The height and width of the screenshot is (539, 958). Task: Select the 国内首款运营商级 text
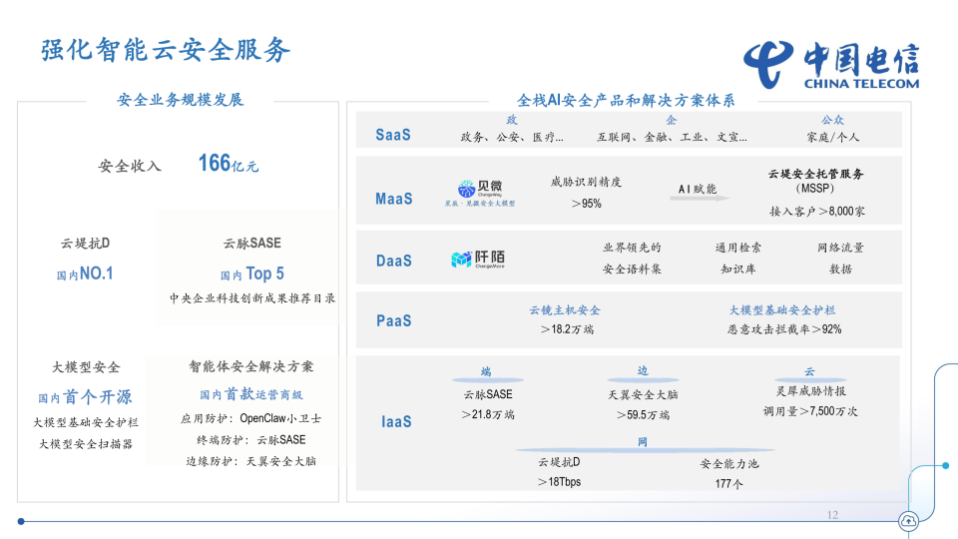(x=251, y=394)
